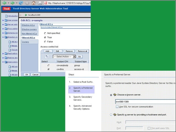Expand the Proxy administration tree node
The image size is (176, 132).
3,29
